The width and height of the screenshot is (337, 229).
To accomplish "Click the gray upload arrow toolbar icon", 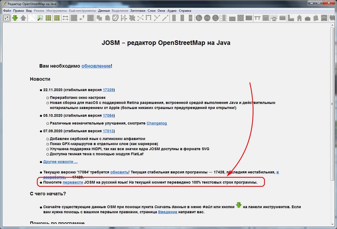I will (x=23, y=18).
